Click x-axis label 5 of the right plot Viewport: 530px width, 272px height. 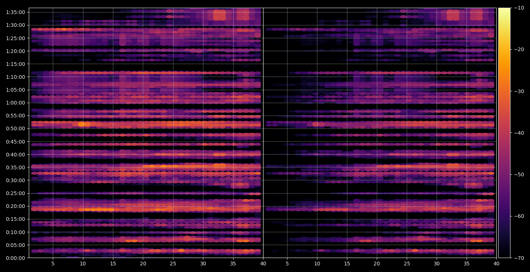[x=287, y=264]
